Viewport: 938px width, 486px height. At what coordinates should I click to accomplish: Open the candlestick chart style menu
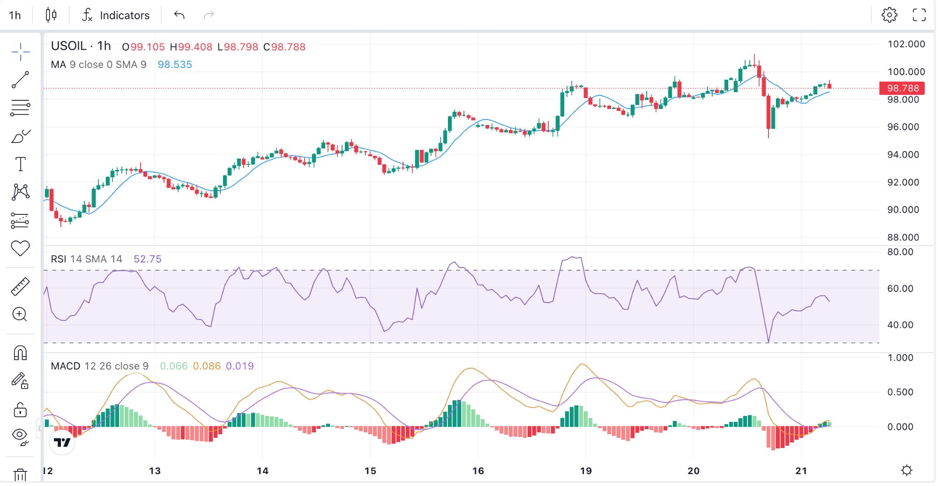click(x=51, y=15)
